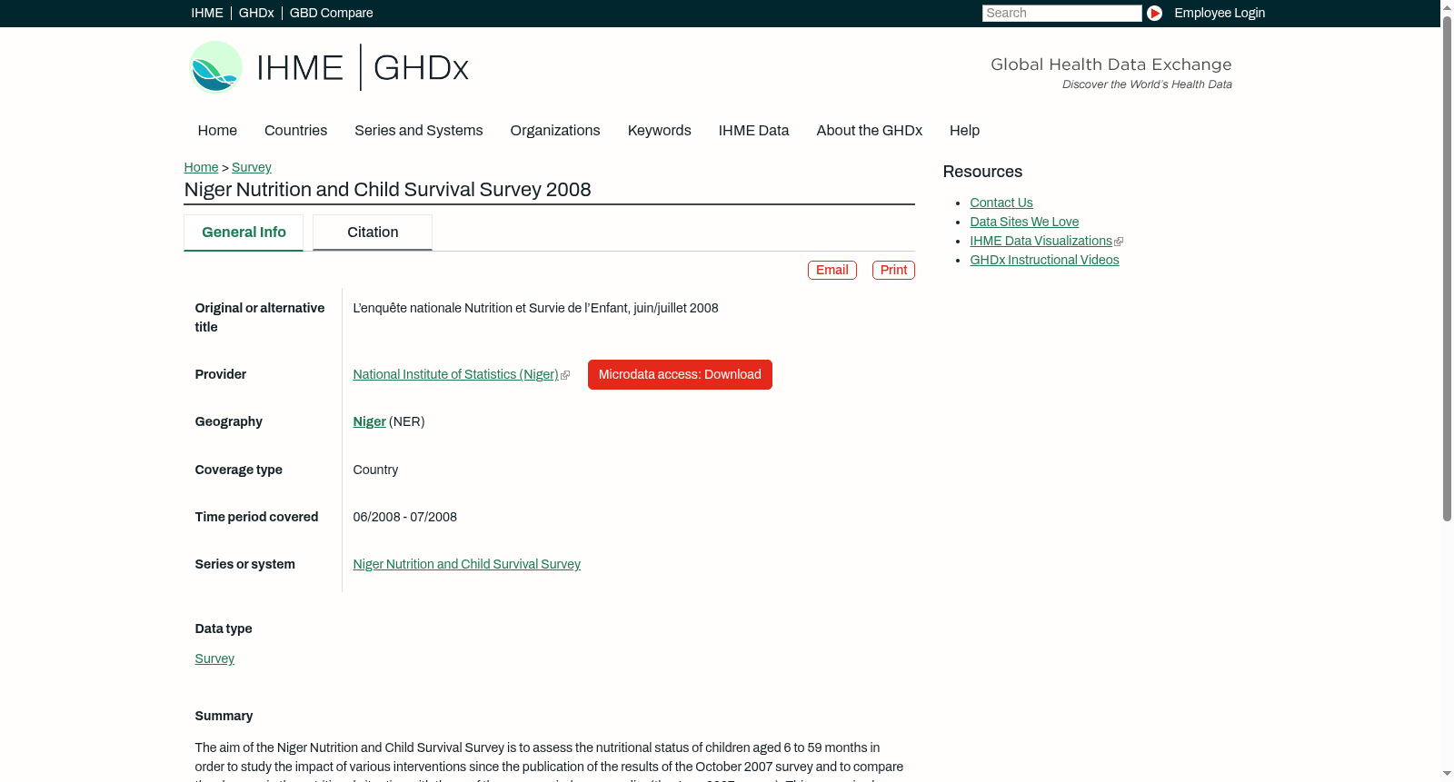Open the Home navigation menu
1454x782 pixels.
click(x=217, y=131)
